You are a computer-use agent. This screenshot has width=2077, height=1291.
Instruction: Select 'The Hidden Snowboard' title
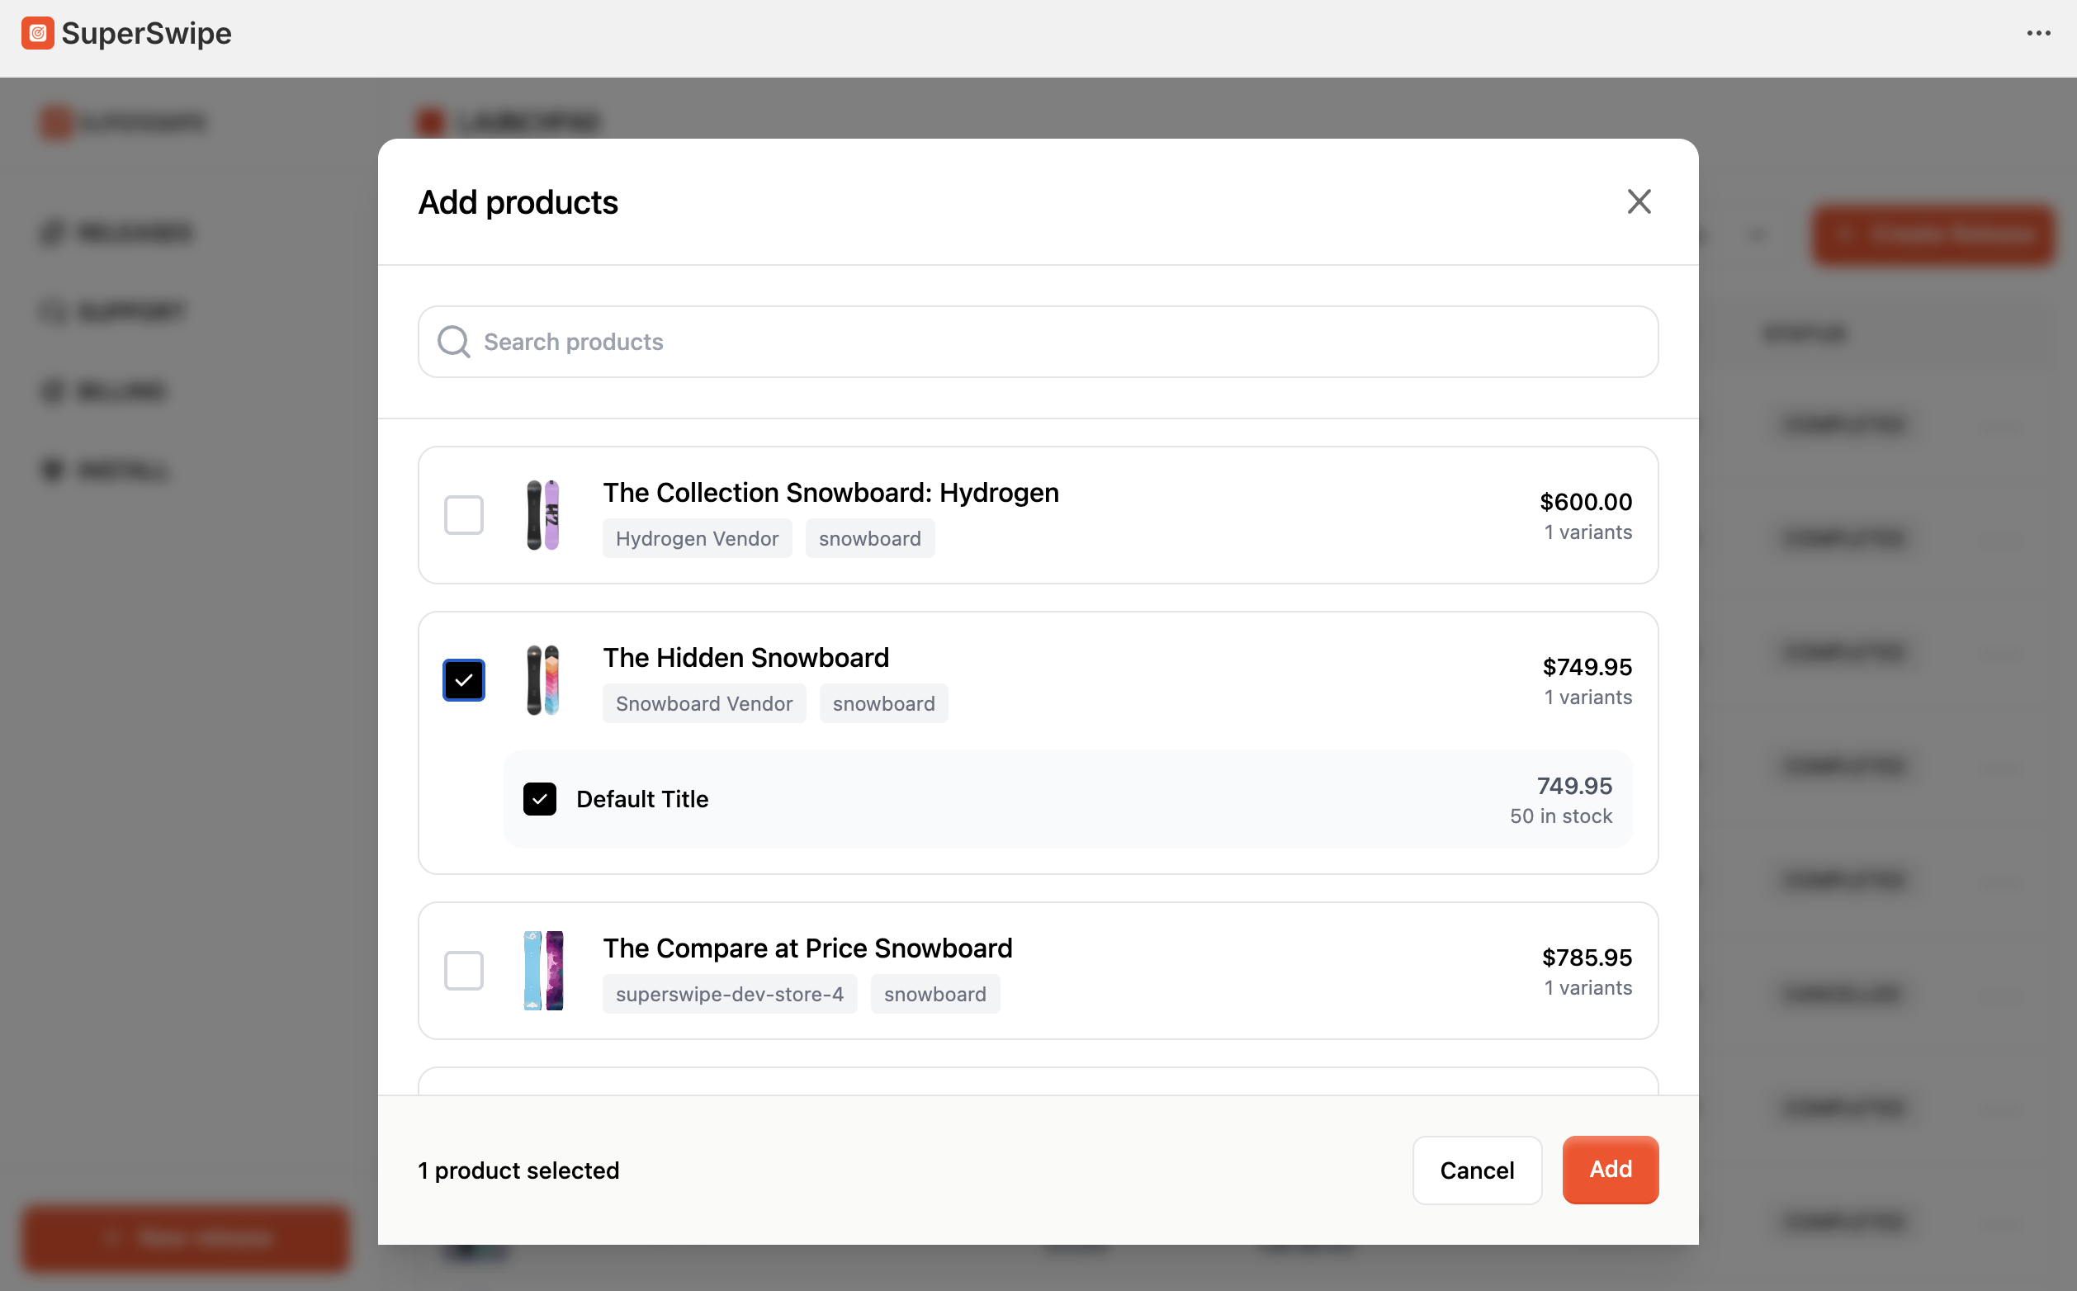(746, 657)
